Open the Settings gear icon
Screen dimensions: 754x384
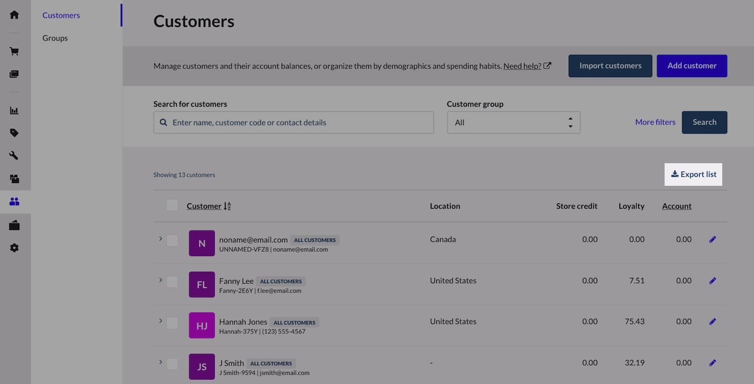tap(15, 248)
